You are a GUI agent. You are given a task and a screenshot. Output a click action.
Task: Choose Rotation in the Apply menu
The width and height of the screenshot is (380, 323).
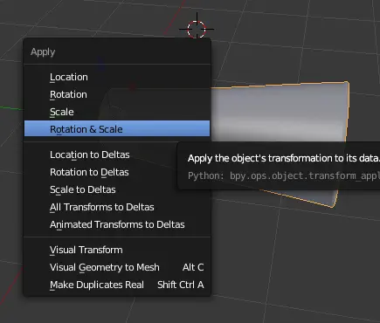click(117, 94)
